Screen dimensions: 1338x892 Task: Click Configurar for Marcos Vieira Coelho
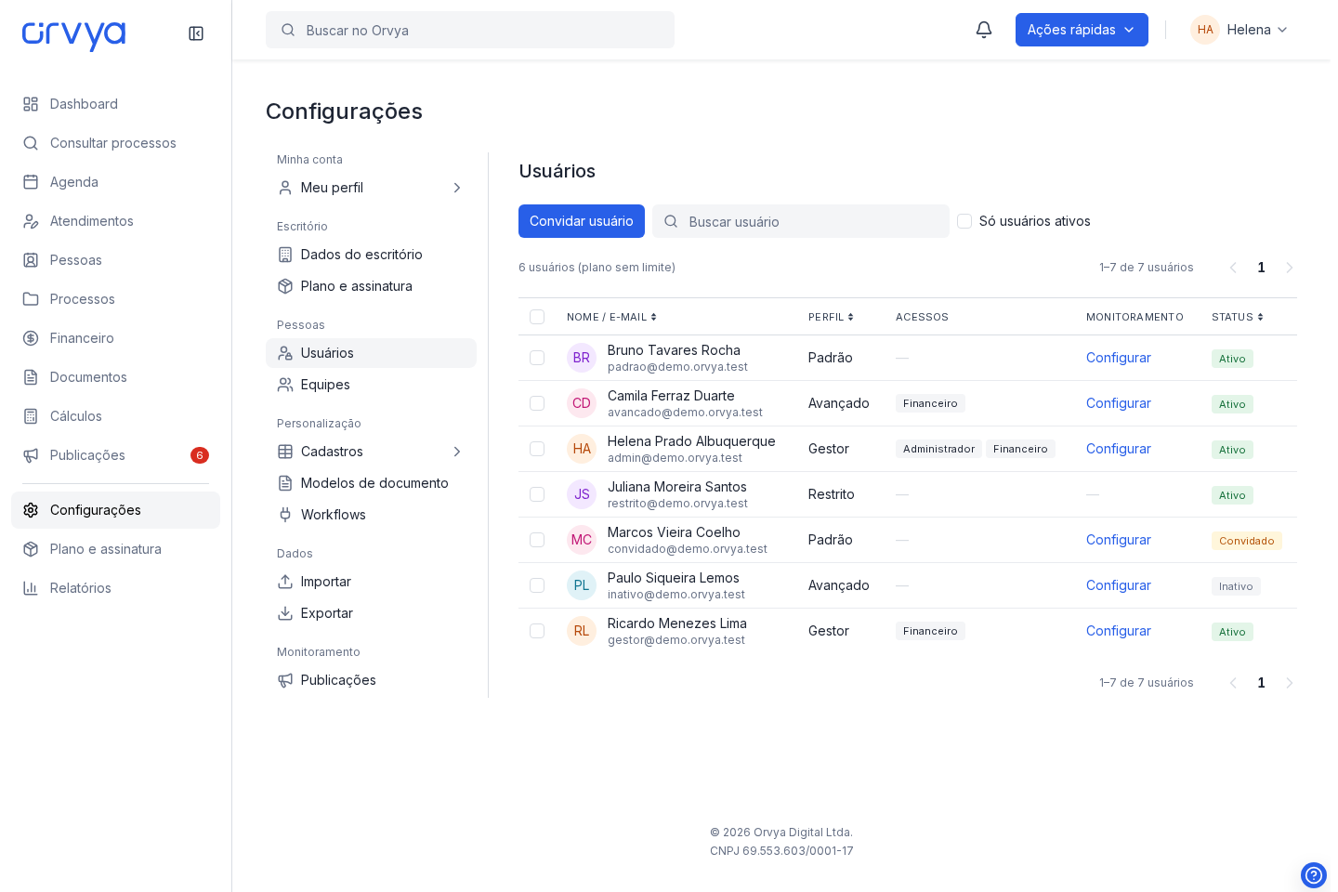click(x=1119, y=540)
